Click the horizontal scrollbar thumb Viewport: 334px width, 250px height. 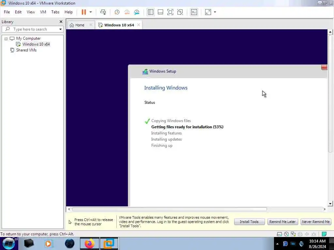pos(169,209)
